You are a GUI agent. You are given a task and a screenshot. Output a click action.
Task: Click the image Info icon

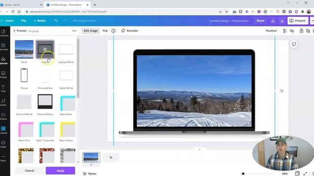pyautogui.click(x=113, y=31)
